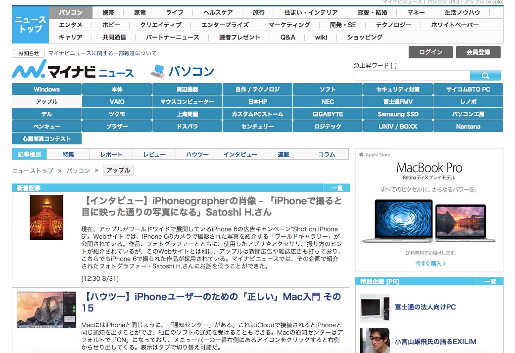Click the search magnifier button

485,76
